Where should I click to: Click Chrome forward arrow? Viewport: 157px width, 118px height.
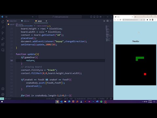point(118,20)
